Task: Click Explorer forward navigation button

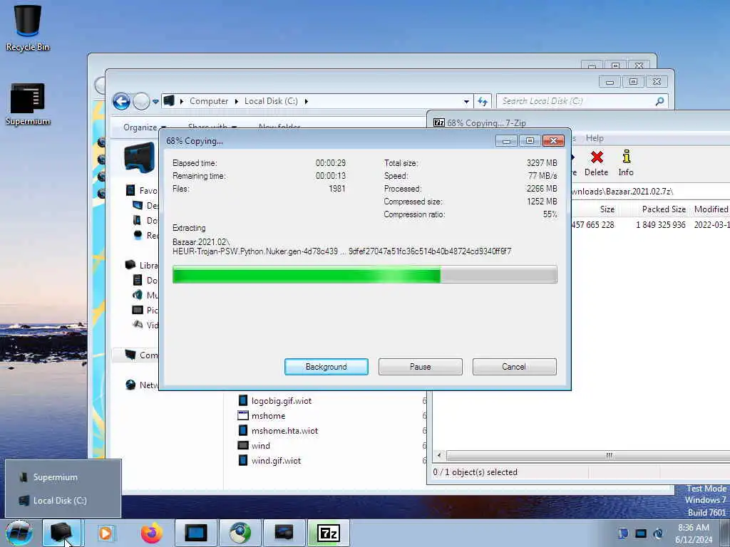Action: click(141, 101)
